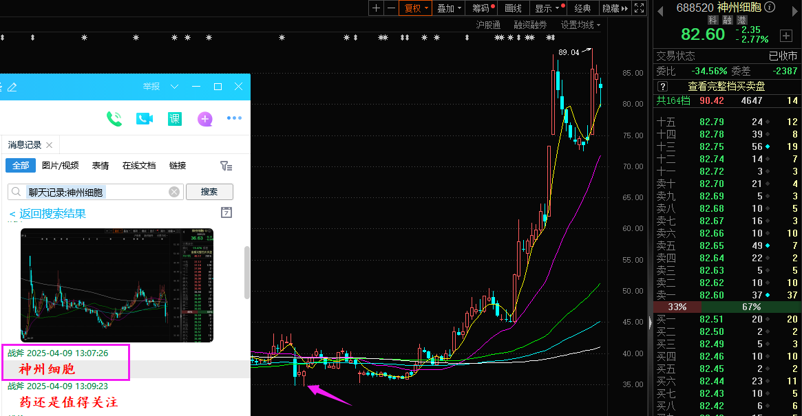Close the 消息记录 tab
Image resolution: width=802 pixels, height=416 pixels.
[x=49, y=145]
